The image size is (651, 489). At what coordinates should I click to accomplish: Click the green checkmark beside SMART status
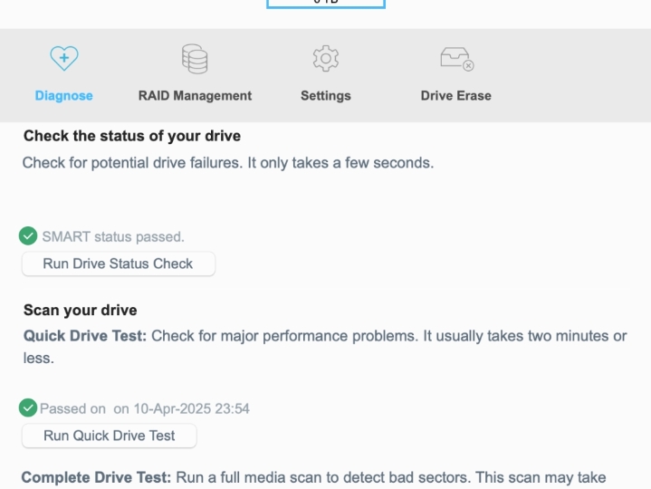point(28,235)
